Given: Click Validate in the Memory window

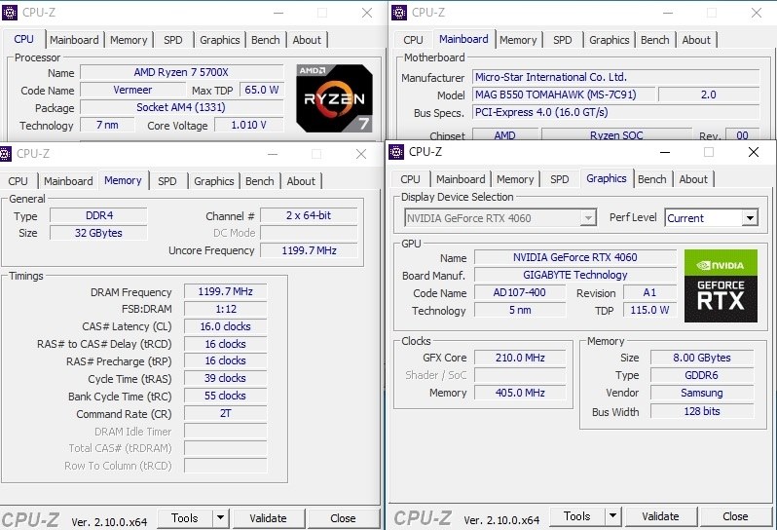Looking at the screenshot, I should 268,518.
